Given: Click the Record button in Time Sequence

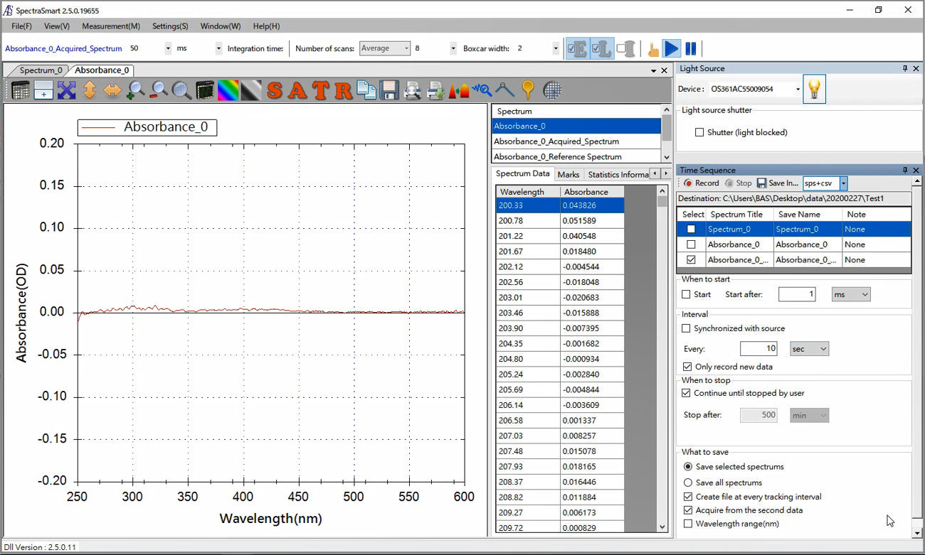Looking at the screenshot, I should (x=699, y=183).
